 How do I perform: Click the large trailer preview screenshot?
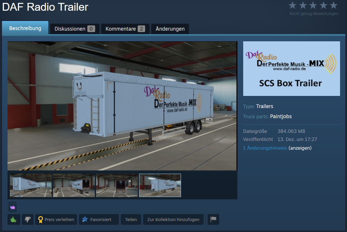tap(122, 106)
